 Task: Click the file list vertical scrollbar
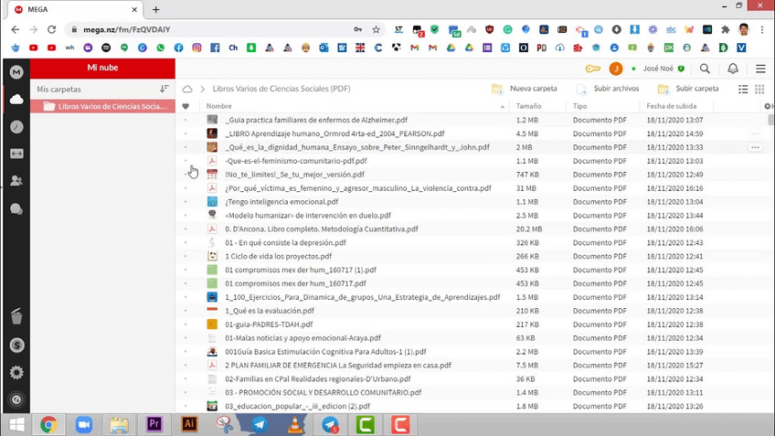click(771, 183)
